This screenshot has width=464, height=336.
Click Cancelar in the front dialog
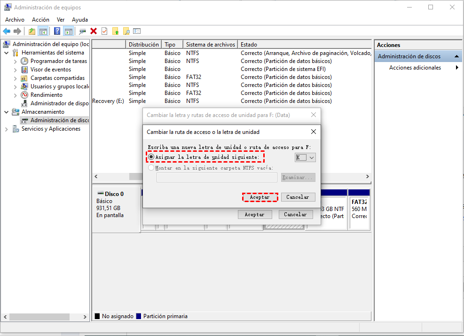[x=298, y=197]
